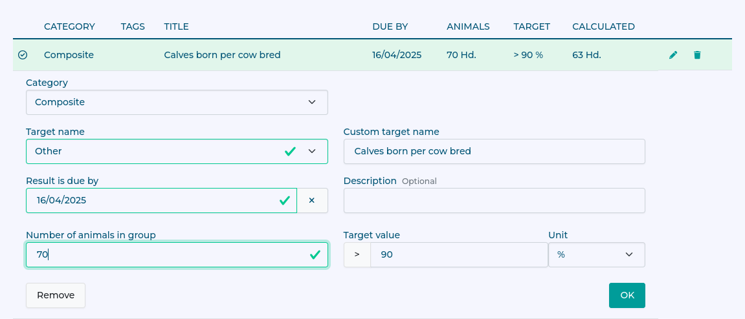The width and height of the screenshot is (745, 319).
Task: Click the Custom target name input field
Action: (494, 151)
